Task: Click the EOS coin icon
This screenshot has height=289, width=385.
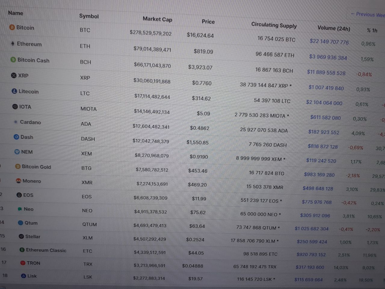Action: (x=19, y=195)
